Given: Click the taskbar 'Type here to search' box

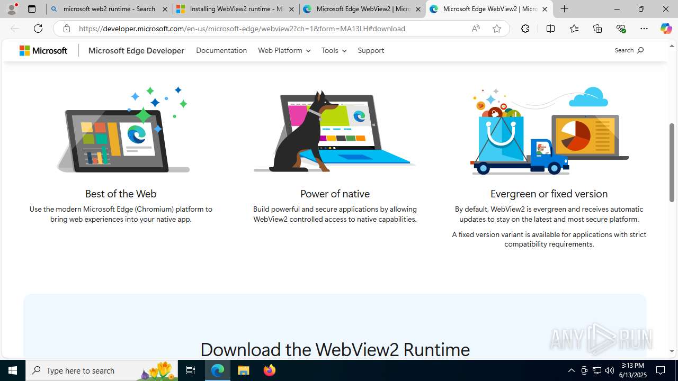Looking at the screenshot, I should pyautogui.click(x=102, y=370).
